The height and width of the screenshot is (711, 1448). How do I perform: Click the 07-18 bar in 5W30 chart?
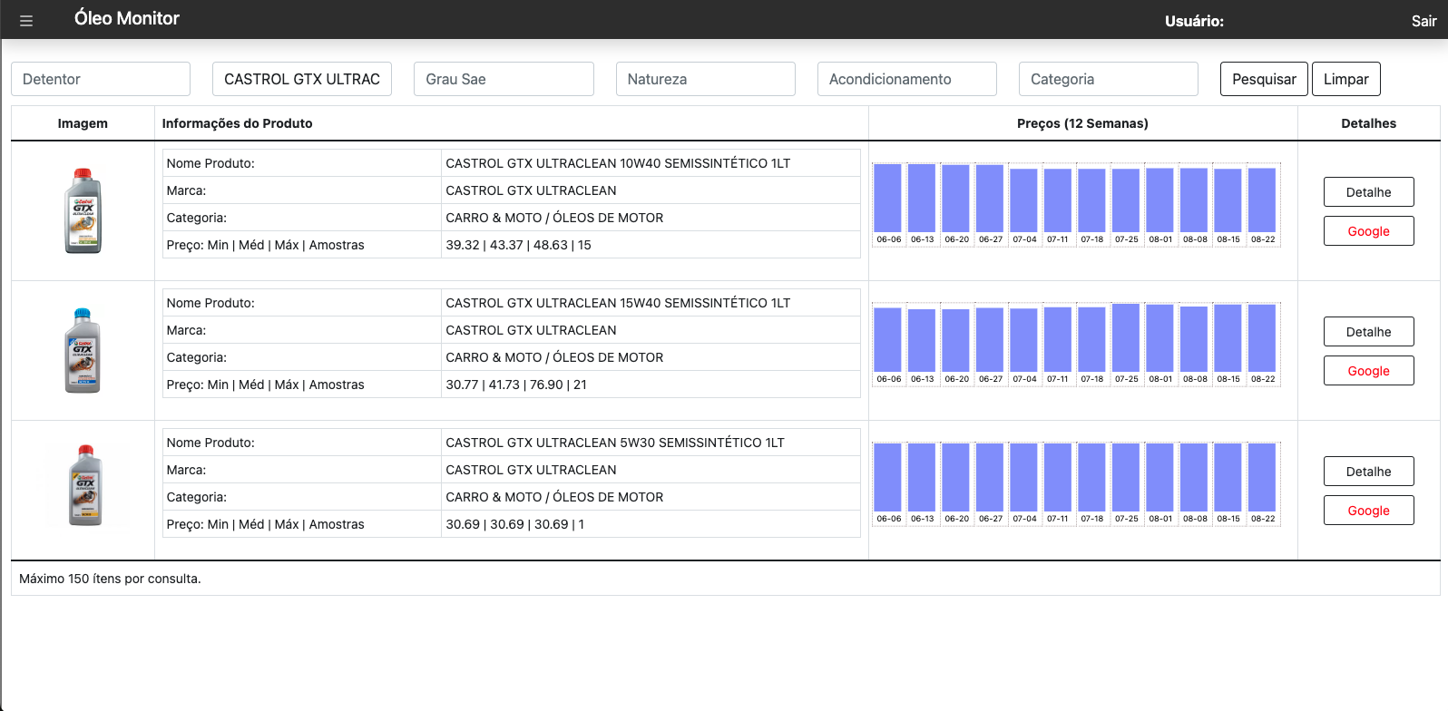coord(1092,478)
